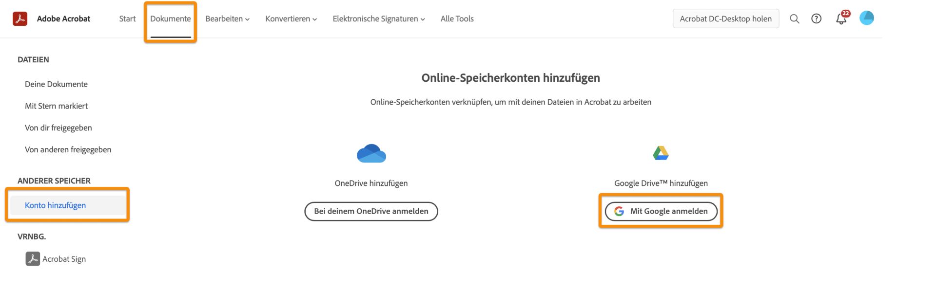Click the OneDrive cloud icon
The image size is (936, 291).
tap(371, 153)
